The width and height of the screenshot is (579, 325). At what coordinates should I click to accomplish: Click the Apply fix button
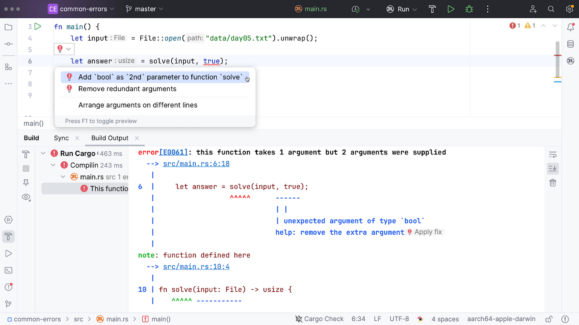click(428, 232)
